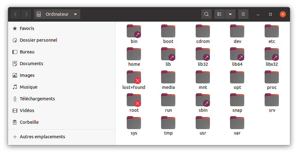Open view options dropdown arrow
Image resolution: width=298 pixels, height=154 pixels.
[x=230, y=14]
